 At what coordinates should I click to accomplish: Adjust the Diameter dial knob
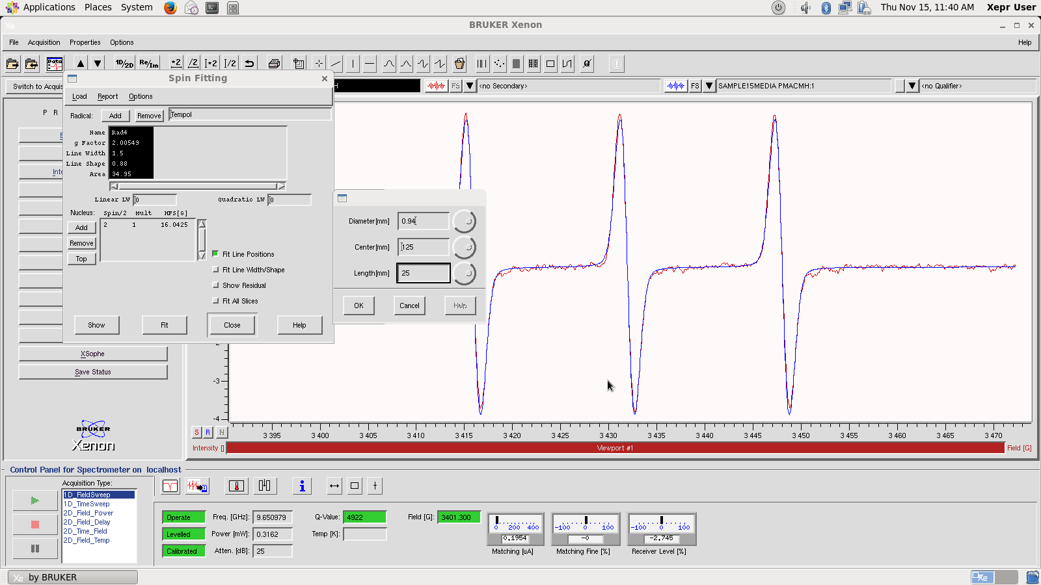tap(465, 222)
